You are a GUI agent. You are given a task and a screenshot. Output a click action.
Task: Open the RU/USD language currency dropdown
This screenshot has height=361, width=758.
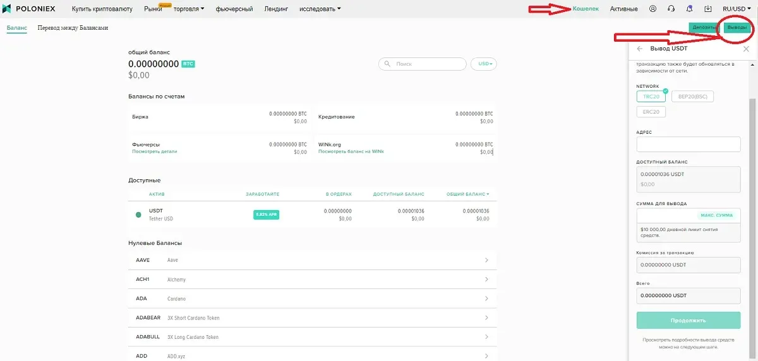737,9
